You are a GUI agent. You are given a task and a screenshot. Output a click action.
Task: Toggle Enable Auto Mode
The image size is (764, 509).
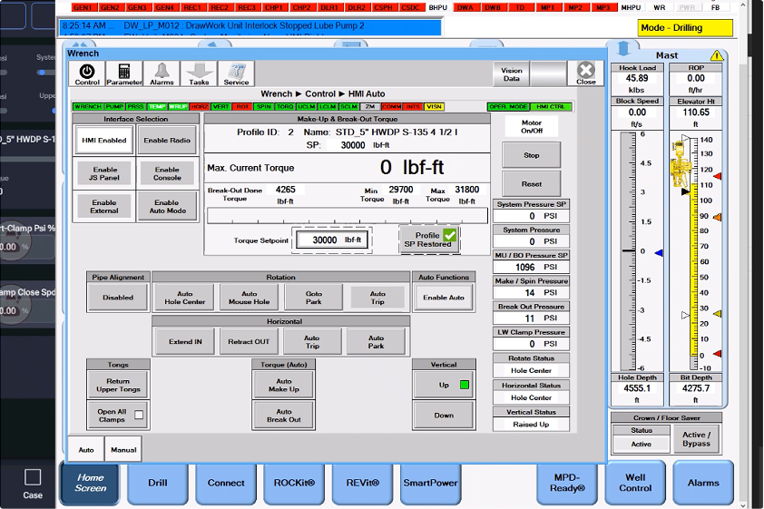pyautogui.click(x=167, y=207)
